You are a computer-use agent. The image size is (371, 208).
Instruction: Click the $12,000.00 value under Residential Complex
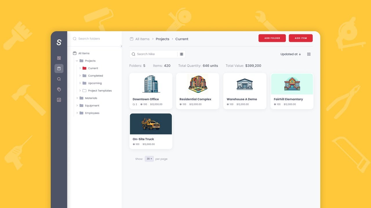pyautogui.click(x=195, y=104)
